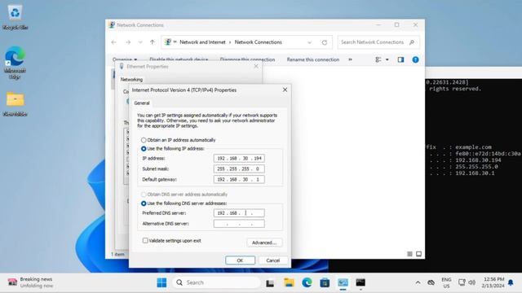Select Use the following IP address
Screen dimensions: 522x293
coord(144,148)
